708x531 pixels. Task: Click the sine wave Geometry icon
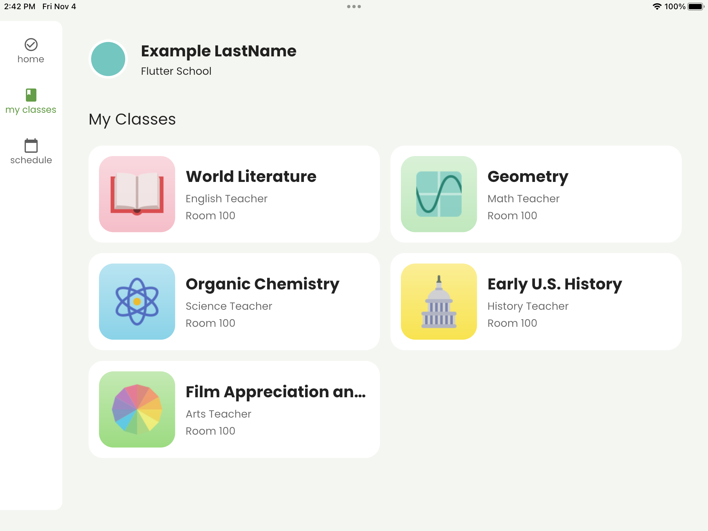tap(439, 194)
